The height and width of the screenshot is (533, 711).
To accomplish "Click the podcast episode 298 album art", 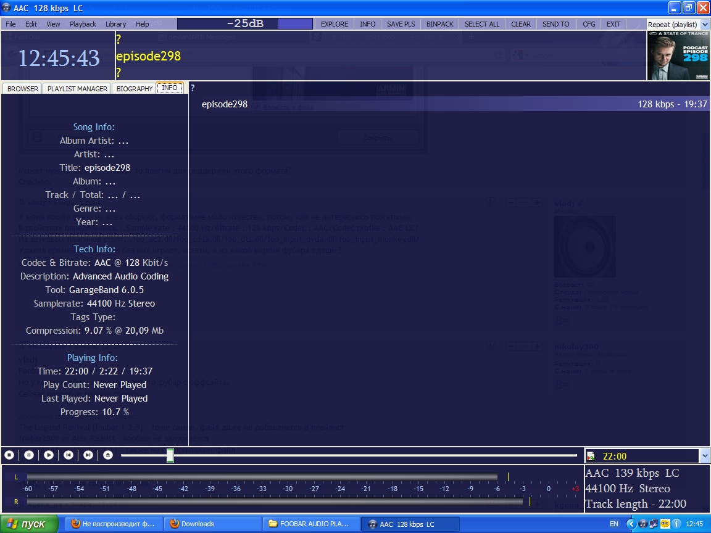I will click(678, 56).
